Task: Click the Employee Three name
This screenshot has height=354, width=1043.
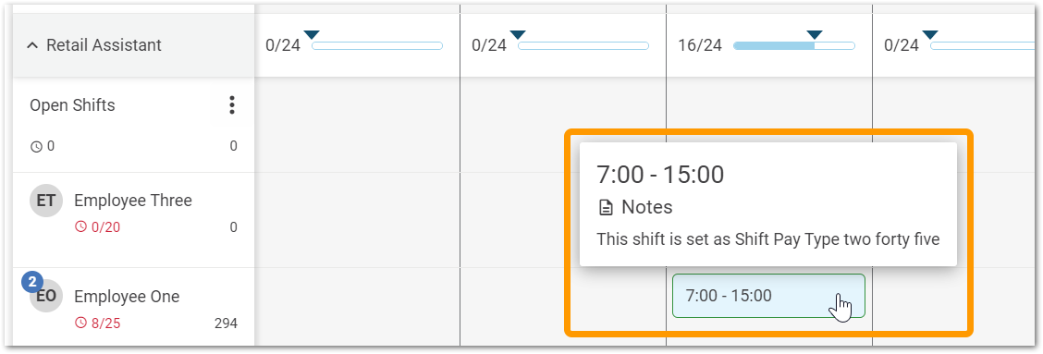Action: click(133, 201)
